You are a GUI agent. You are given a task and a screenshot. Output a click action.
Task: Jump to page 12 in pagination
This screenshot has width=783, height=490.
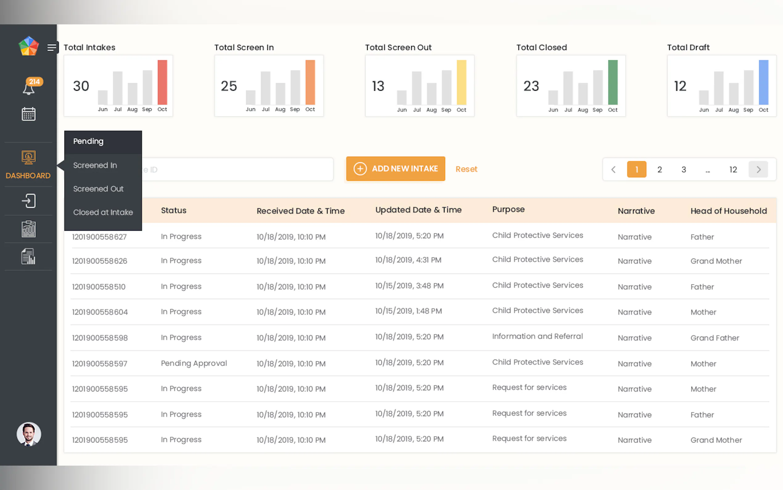[732, 169]
